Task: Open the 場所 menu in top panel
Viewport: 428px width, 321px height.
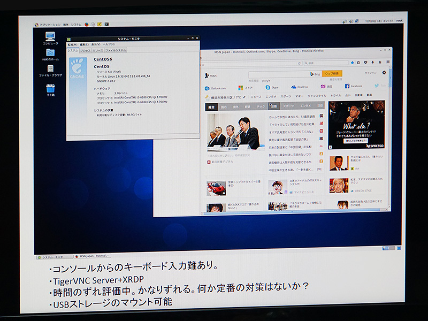Action: coord(66,25)
